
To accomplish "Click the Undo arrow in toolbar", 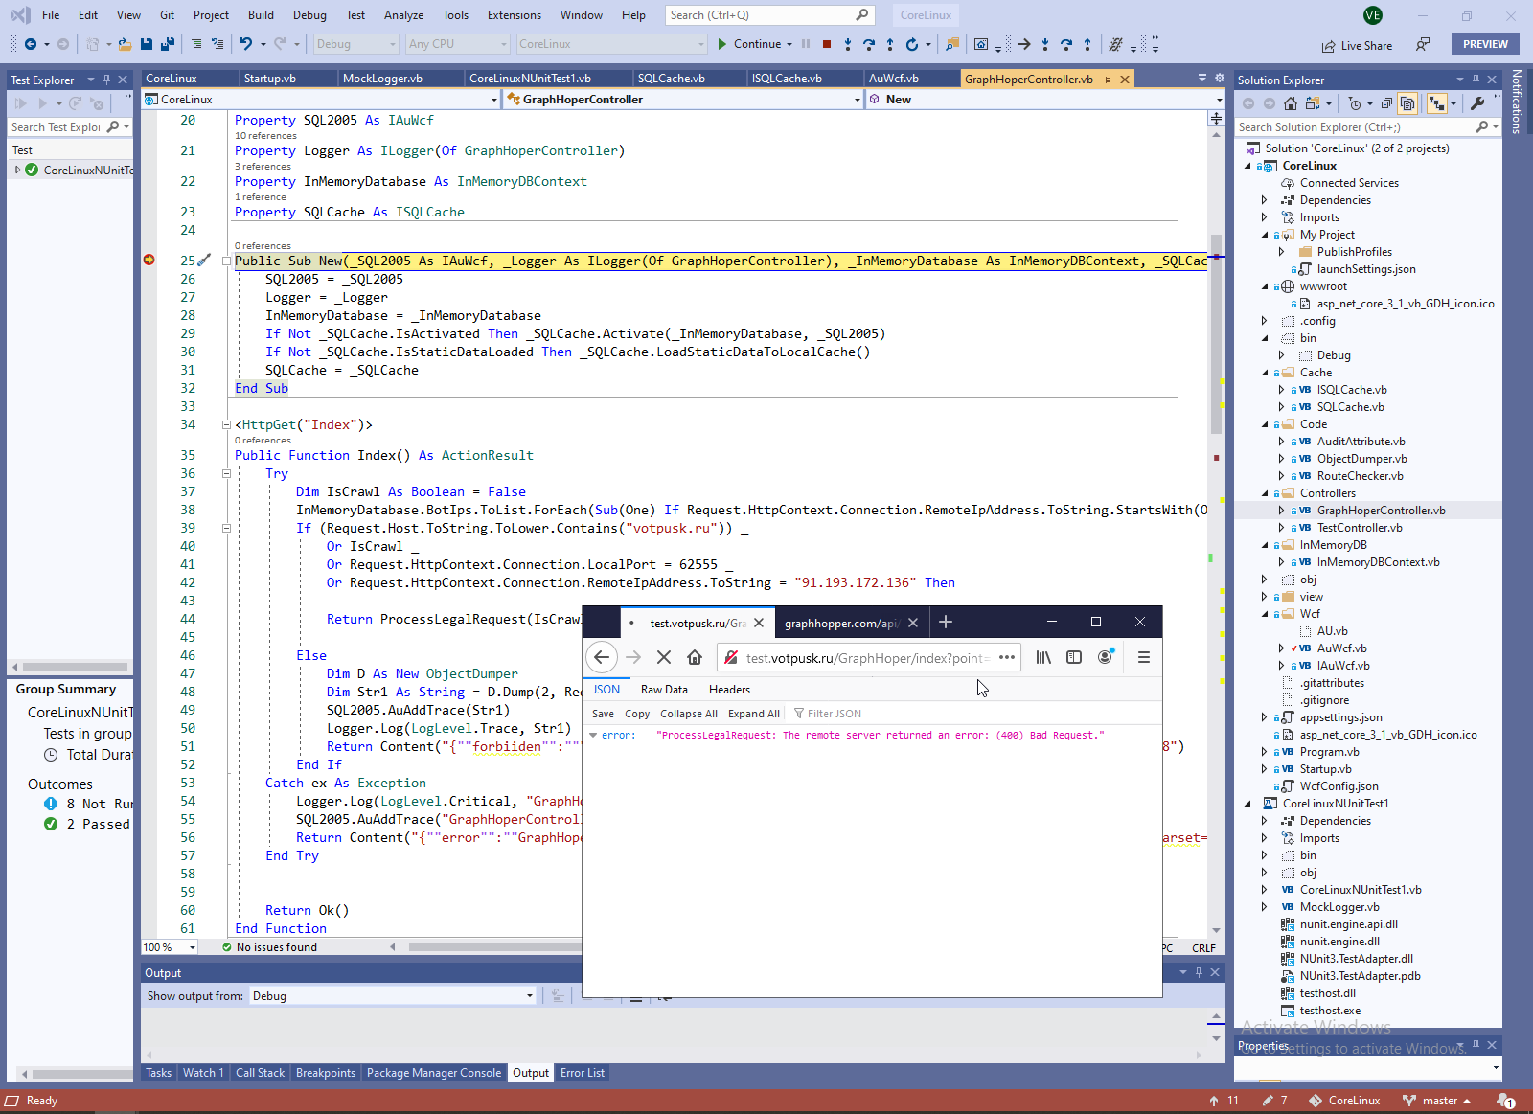I will tap(246, 44).
